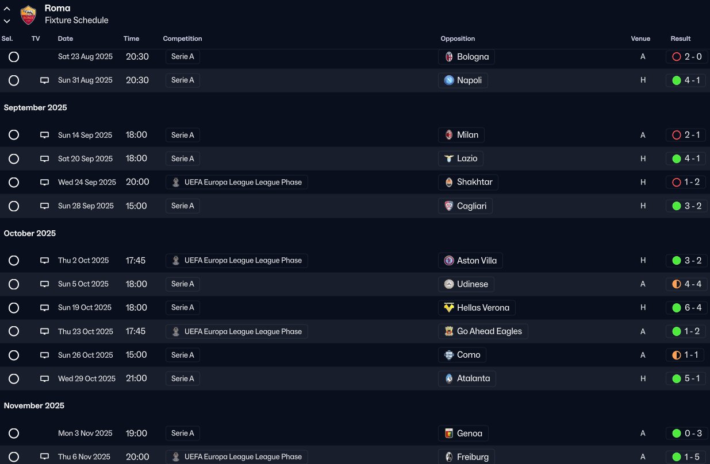Click the green win indicator for Atalanta match
The width and height of the screenshot is (710, 464).
677,379
